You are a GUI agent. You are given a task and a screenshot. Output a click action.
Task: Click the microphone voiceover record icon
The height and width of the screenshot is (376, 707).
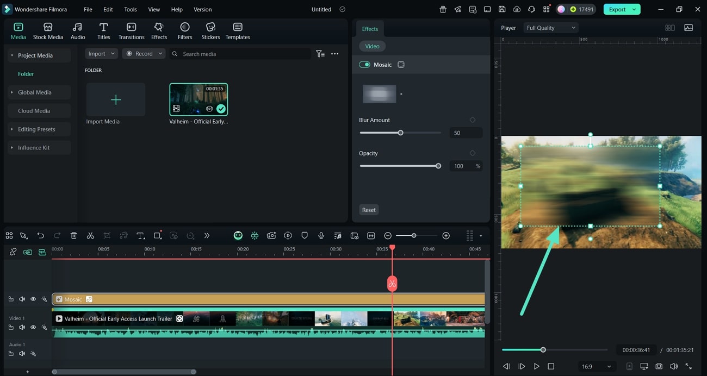[x=321, y=235]
